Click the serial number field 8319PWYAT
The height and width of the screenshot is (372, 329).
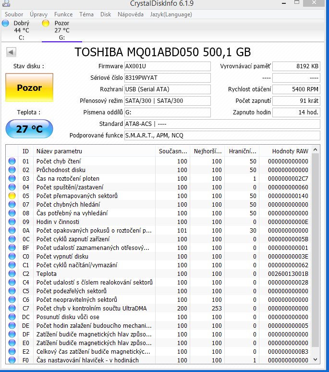coord(168,78)
